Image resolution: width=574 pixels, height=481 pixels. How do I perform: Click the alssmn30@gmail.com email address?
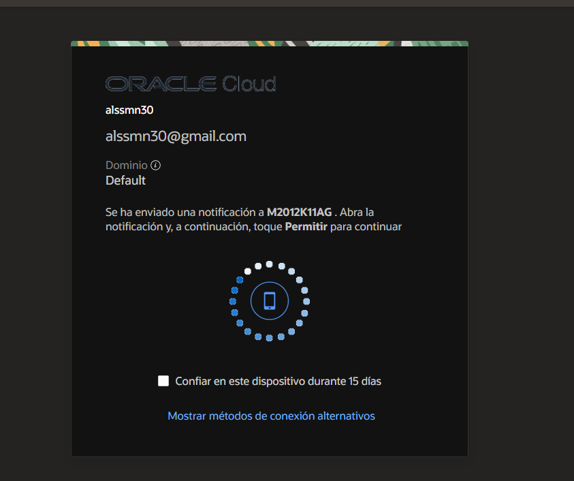coord(176,136)
